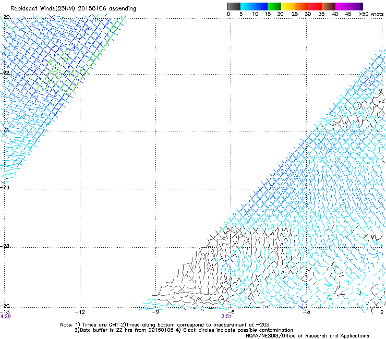Click the red 30-35 knots legend color
386x339 pixels.
coord(315,6)
